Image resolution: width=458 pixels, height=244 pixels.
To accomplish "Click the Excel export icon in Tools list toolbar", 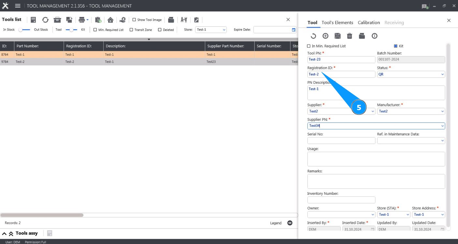I will coord(33,20).
